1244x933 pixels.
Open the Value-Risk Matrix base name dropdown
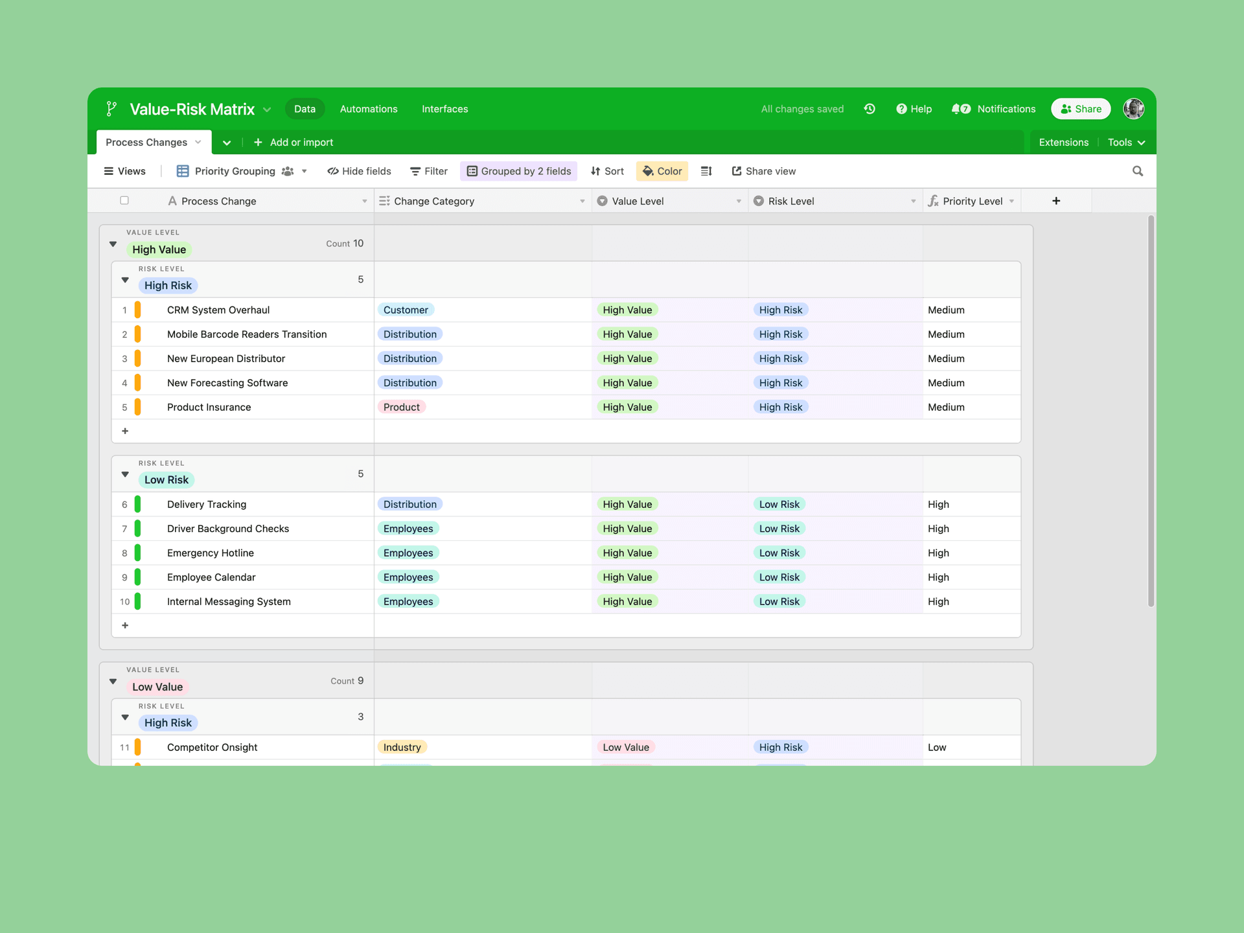pos(267,109)
